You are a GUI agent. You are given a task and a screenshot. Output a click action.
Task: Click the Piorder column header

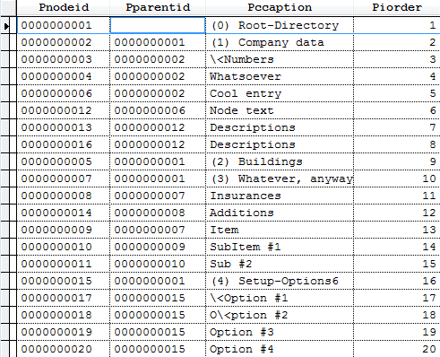tap(397, 7)
